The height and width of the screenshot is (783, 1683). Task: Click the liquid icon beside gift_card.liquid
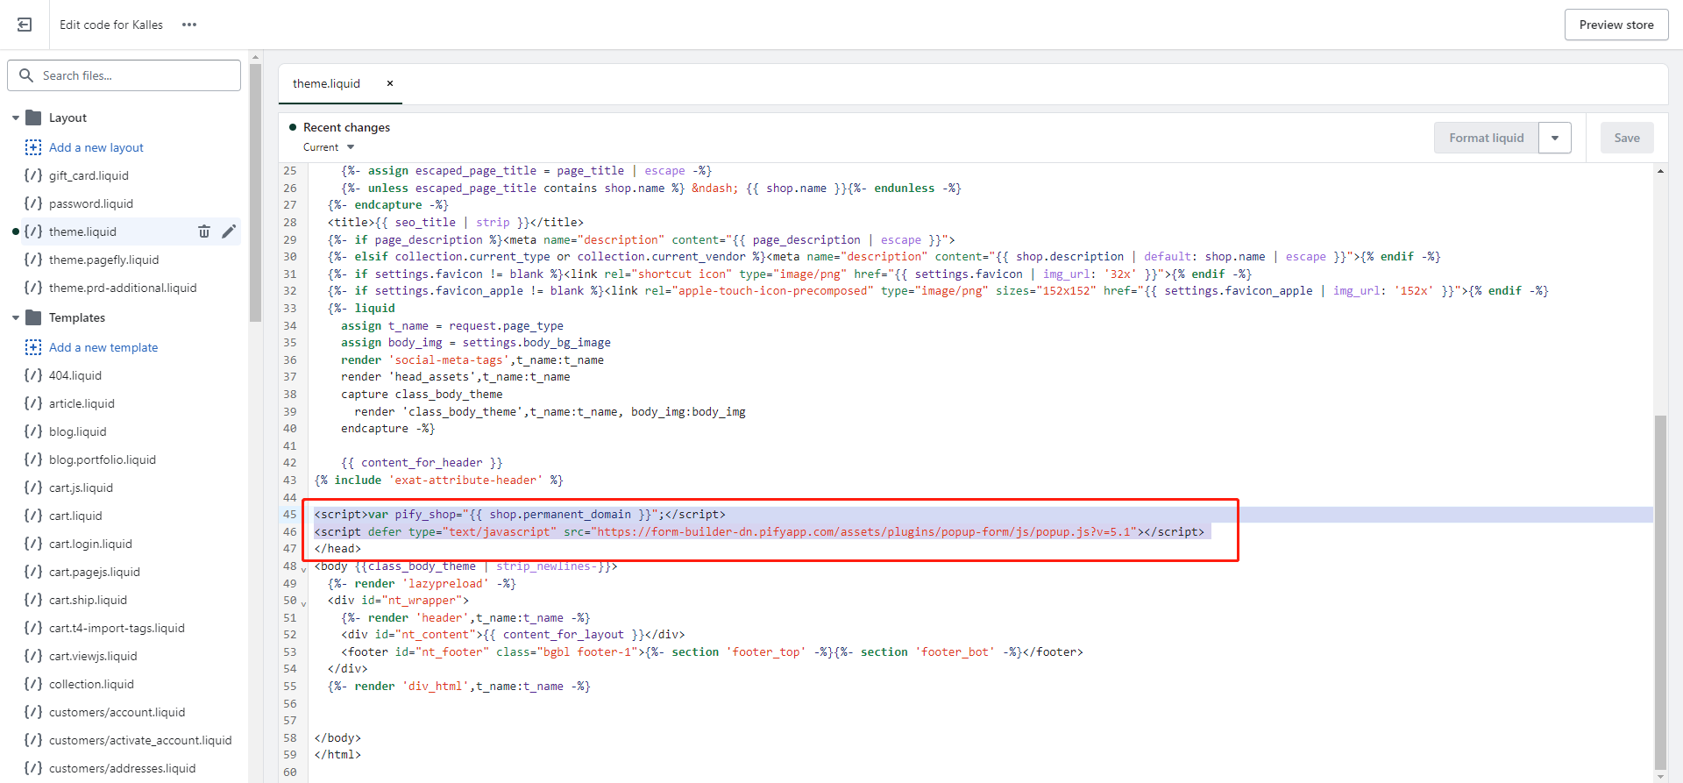coord(33,175)
